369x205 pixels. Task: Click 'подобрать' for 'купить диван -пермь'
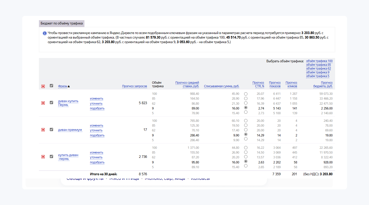point(97,162)
